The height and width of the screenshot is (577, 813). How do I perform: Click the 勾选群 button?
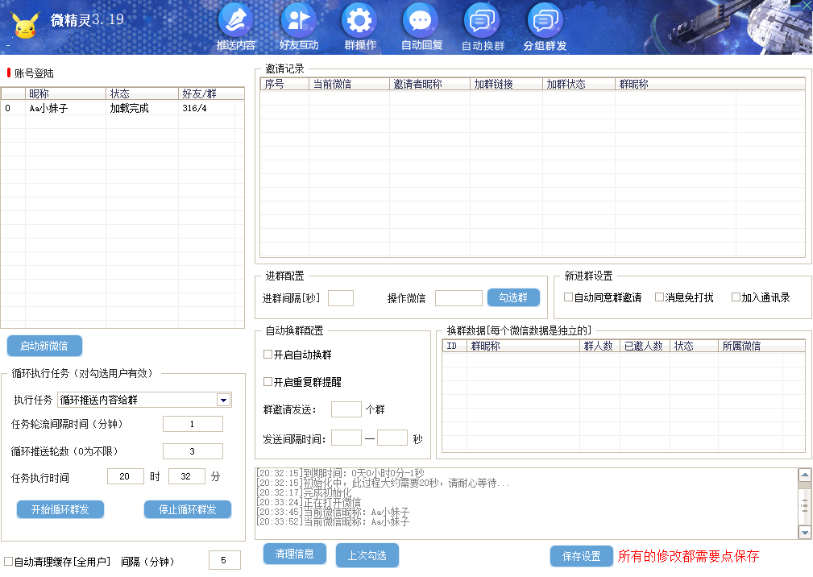coord(513,297)
